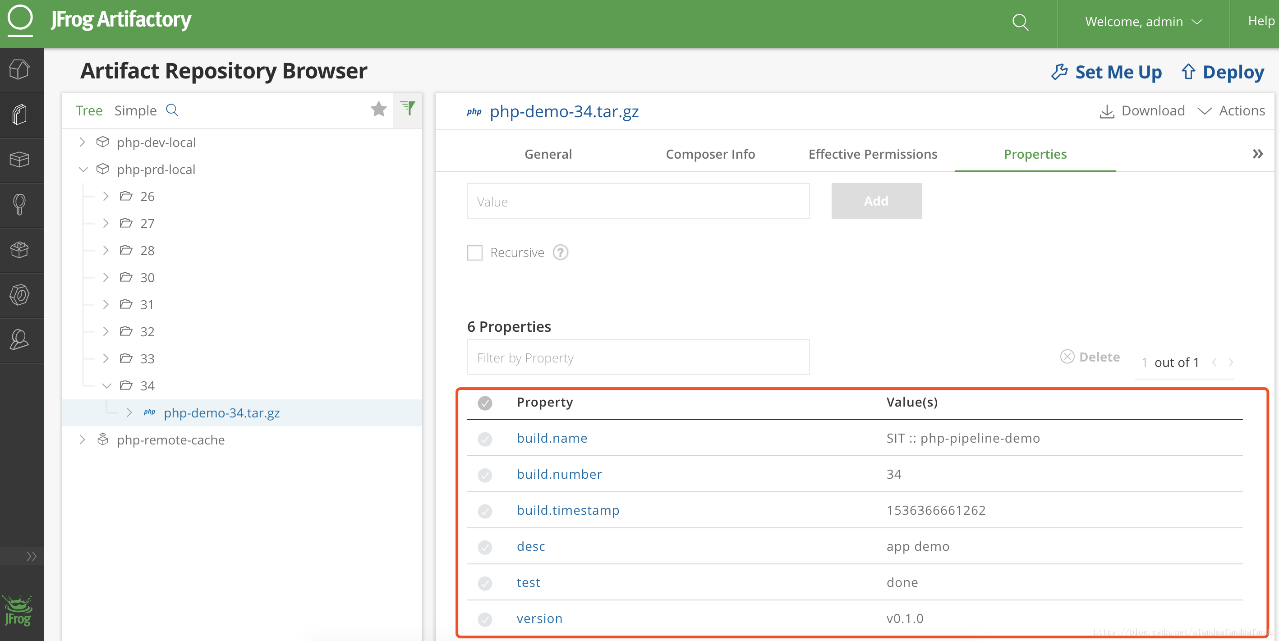
Task: Click the folder icon of folder 26
Action: click(126, 196)
